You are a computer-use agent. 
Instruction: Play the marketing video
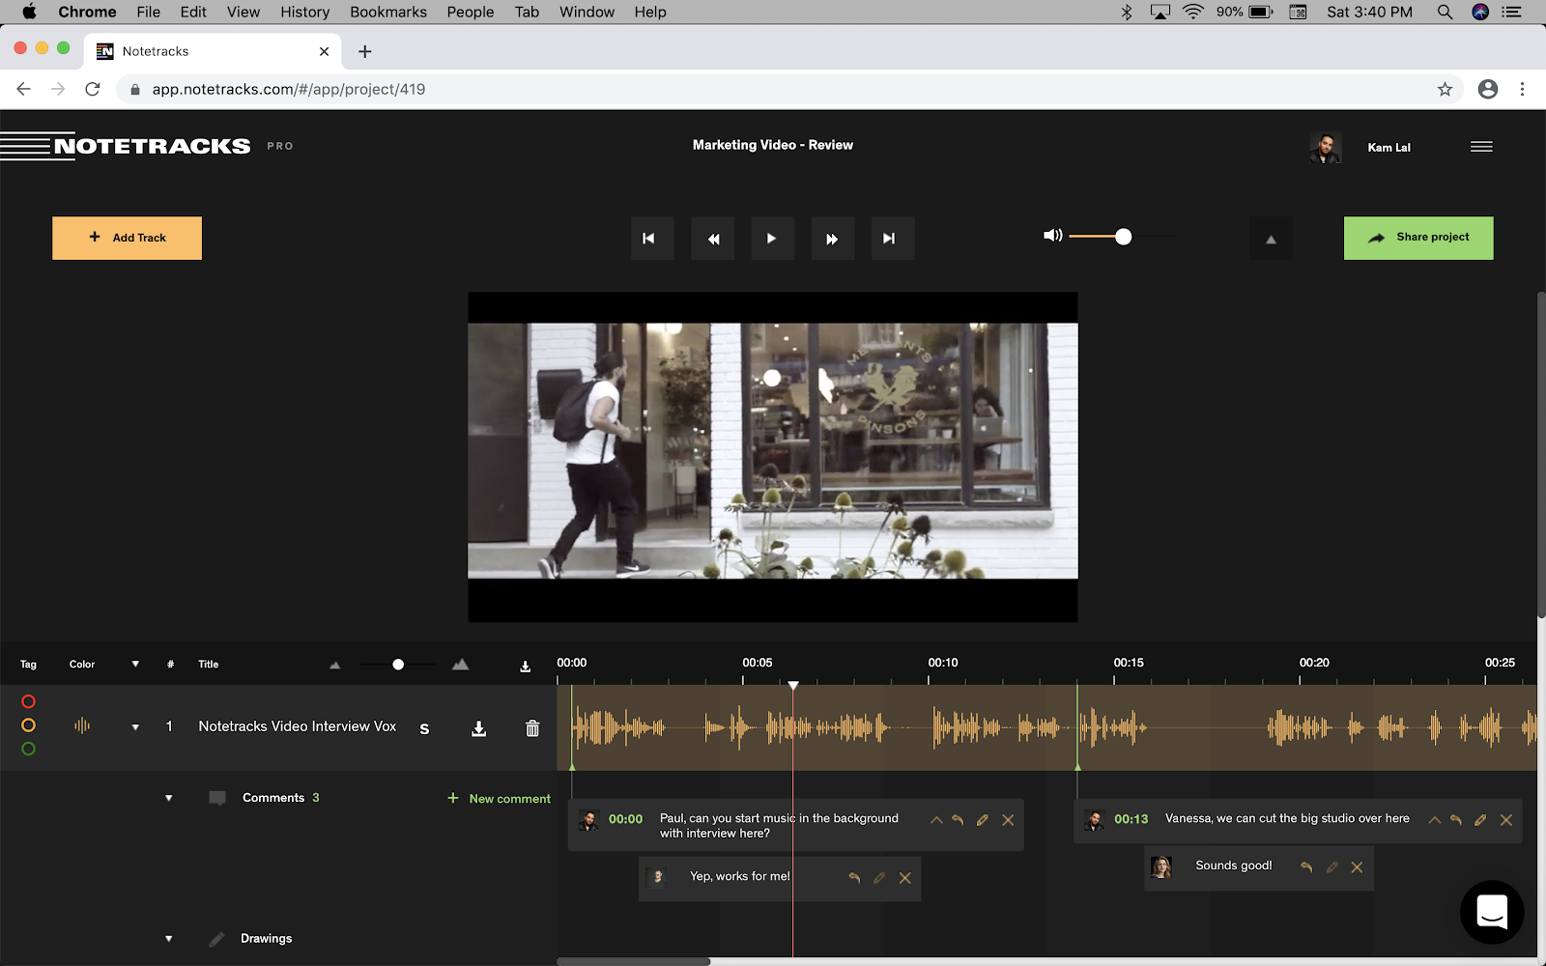[773, 239]
